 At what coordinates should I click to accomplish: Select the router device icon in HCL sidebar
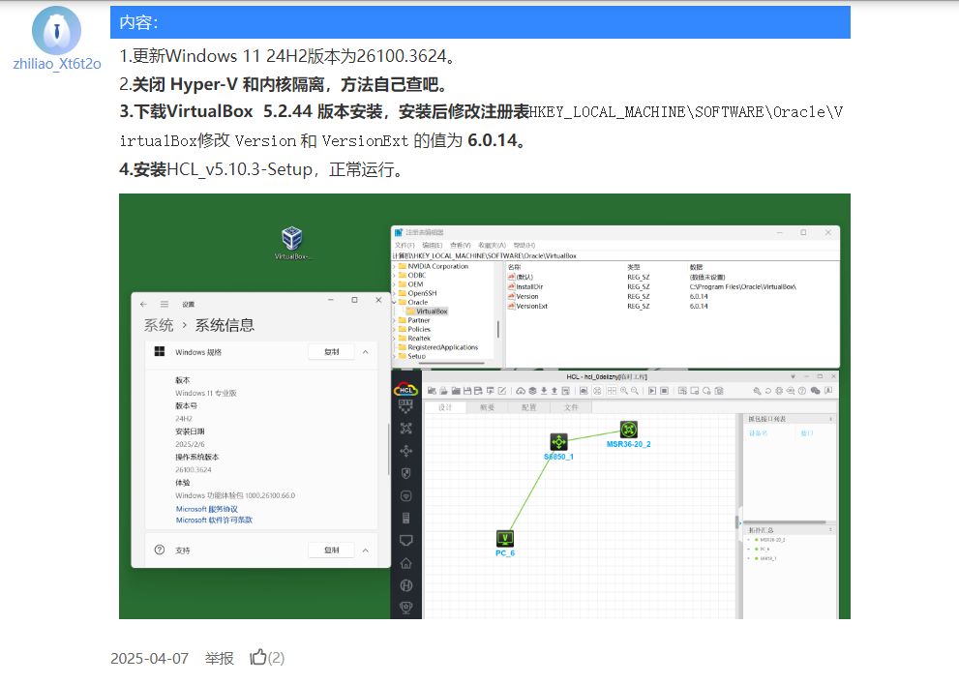tap(405, 429)
